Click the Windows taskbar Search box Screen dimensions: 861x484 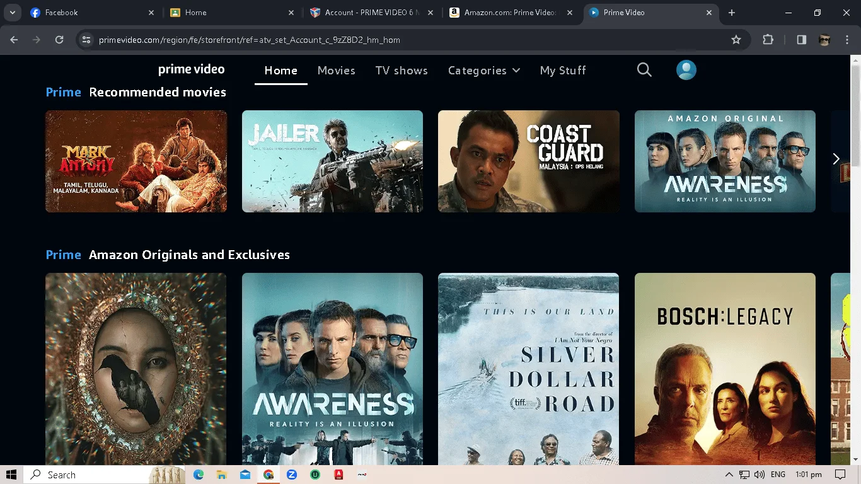click(x=104, y=475)
